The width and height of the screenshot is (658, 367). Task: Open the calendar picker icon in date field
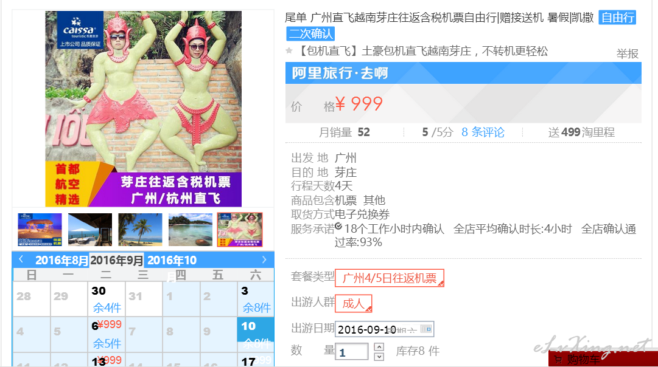(426, 329)
